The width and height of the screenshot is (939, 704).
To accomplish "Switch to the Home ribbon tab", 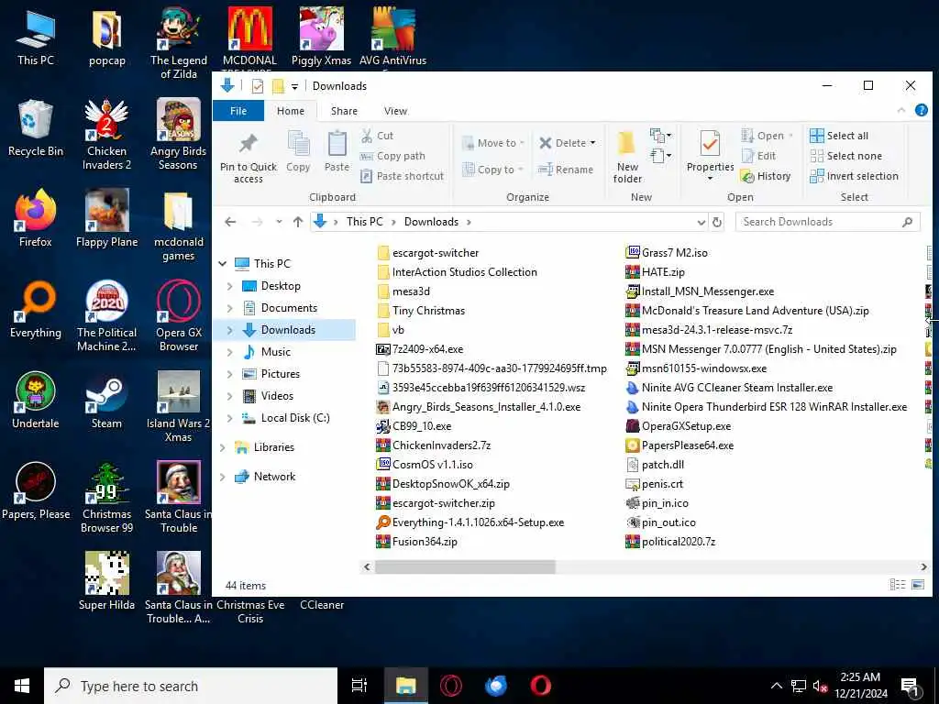I will click(291, 111).
